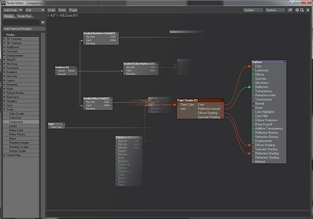The height and width of the screenshot is (219, 313).
Task: Click Paint Shader 'new' input dot
Action: point(179,109)
